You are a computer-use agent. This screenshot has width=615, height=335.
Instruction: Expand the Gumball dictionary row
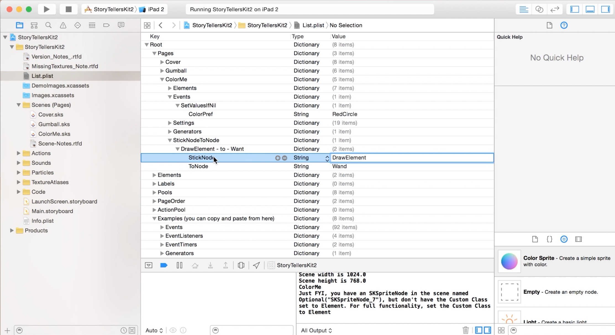pyautogui.click(x=162, y=71)
